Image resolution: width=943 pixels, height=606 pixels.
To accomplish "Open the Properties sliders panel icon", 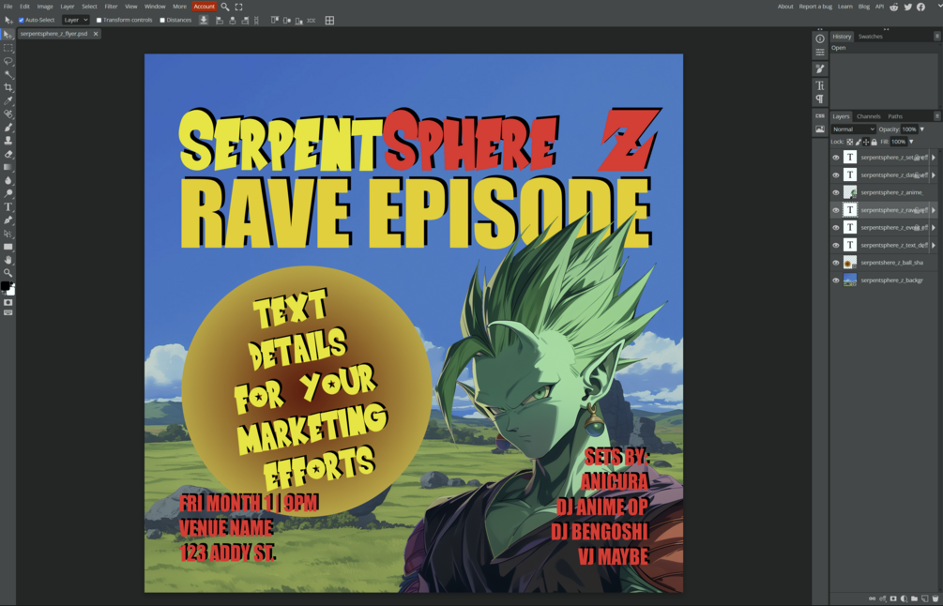I will pos(820,53).
